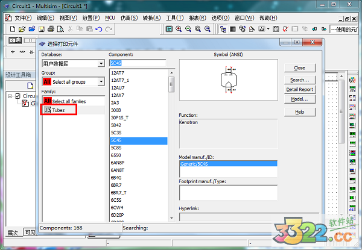Image resolution: width=362 pixels, height=250 pixels.
Task: Toggle the simulation pause button
Action: coord(30,40)
